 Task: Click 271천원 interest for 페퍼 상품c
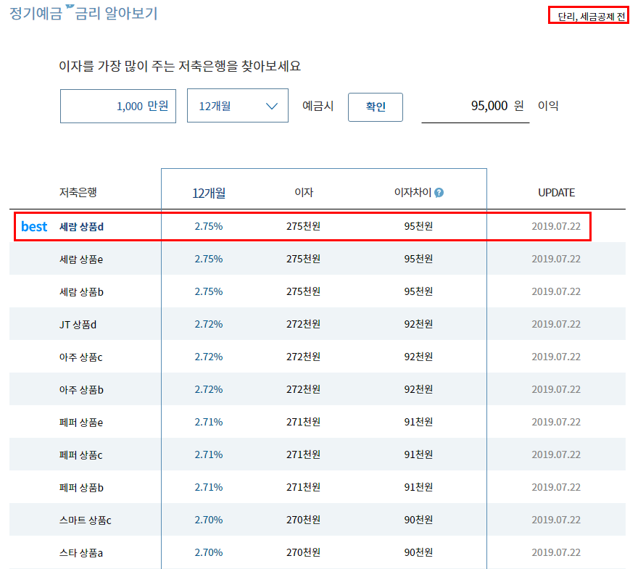pos(303,454)
